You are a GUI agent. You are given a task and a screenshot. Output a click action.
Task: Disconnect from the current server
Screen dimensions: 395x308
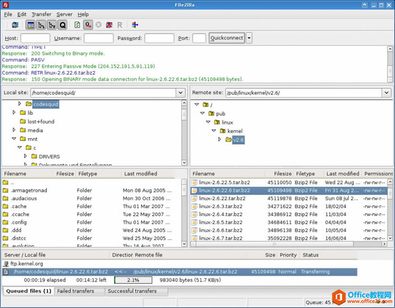109,25
